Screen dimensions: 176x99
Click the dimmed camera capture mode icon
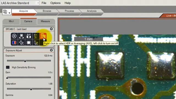36,36
